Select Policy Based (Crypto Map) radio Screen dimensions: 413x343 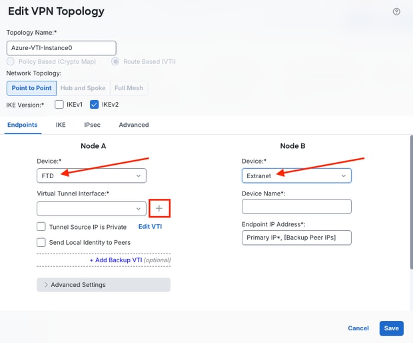pos(11,61)
